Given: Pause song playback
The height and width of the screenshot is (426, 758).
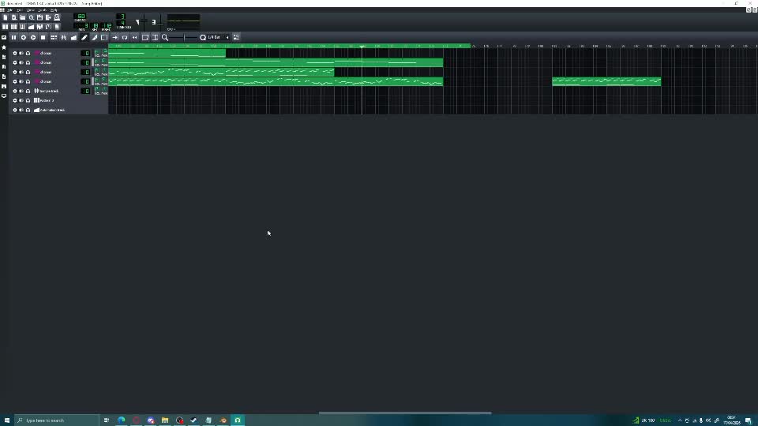Looking at the screenshot, I should 13,37.
